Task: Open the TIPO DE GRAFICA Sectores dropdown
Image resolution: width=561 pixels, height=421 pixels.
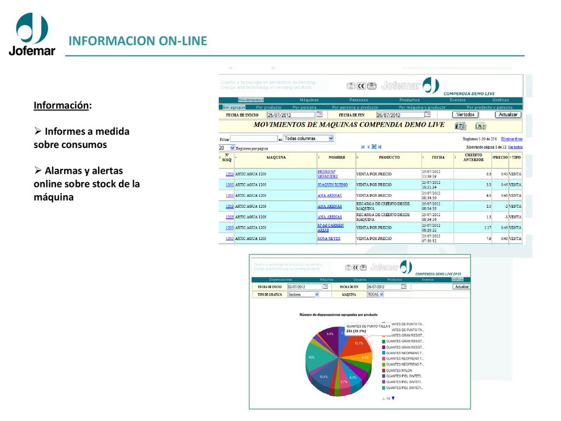Action: pos(303,294)
